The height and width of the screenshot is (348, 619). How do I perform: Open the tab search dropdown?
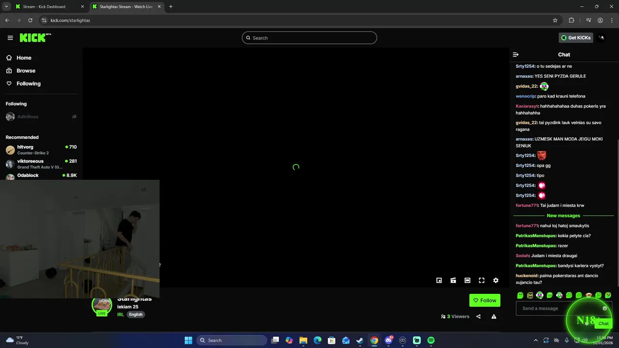[x=6, y=7]
